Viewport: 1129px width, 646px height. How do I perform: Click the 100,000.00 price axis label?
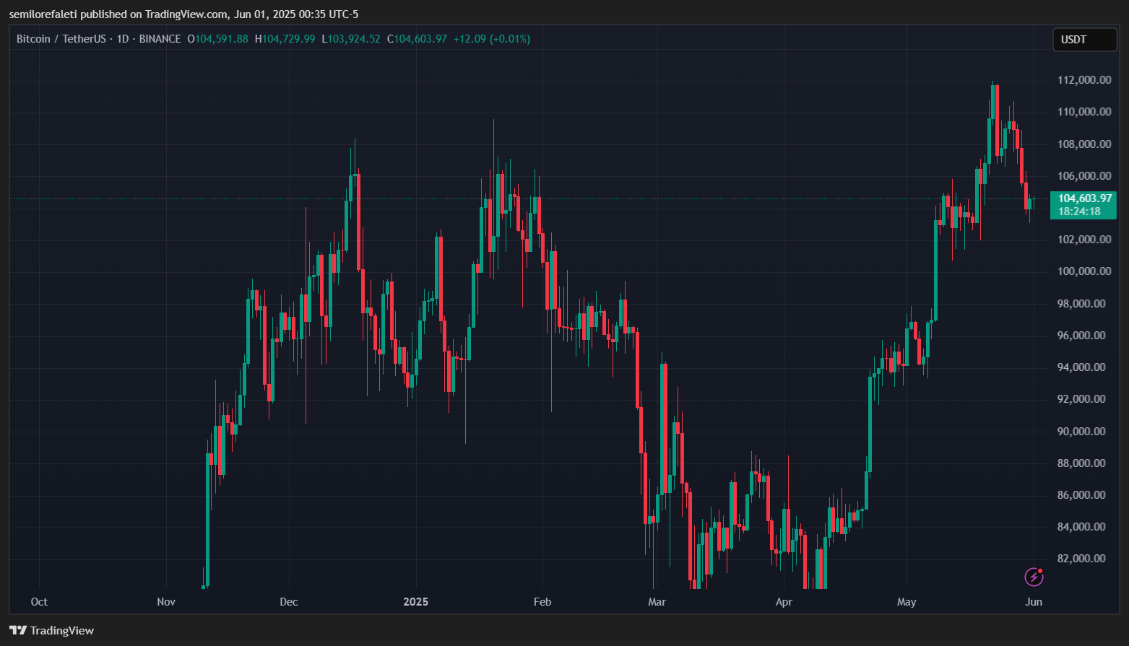tap(1083, 271)
